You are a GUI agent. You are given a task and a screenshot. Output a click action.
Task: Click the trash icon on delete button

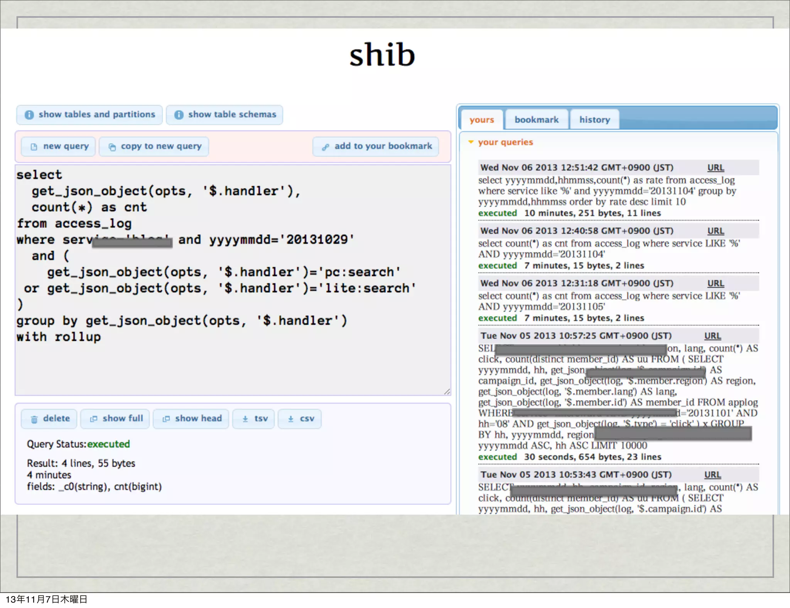tap(34, 419)
